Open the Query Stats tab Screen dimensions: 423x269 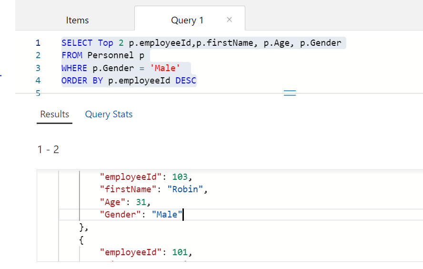(x=109, y=114)
